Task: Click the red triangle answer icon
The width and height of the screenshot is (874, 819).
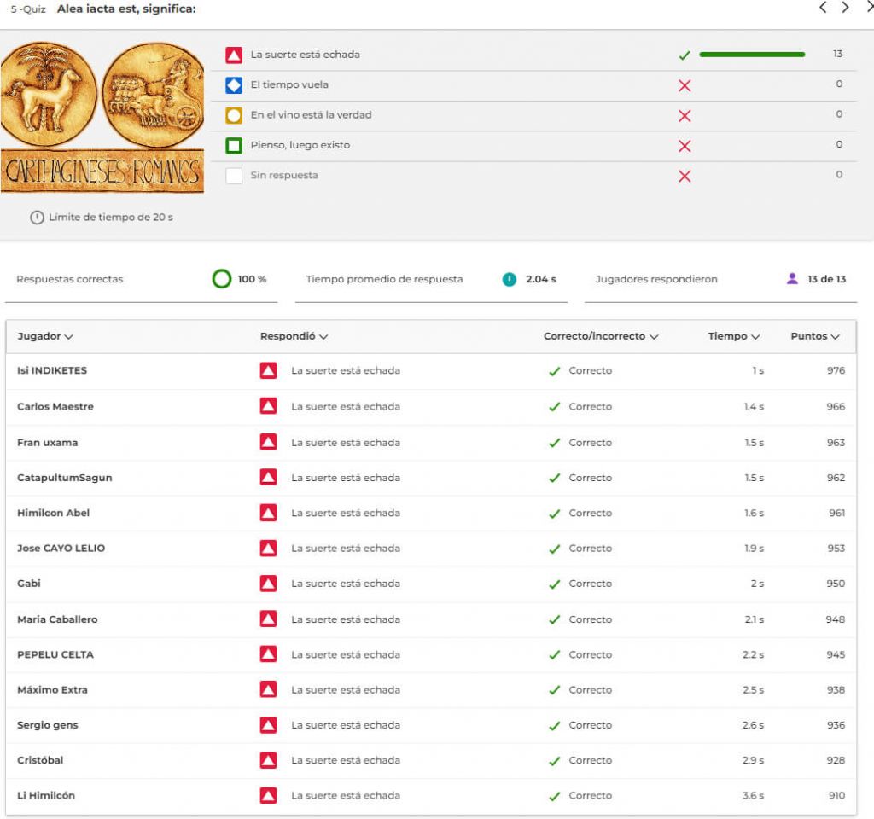Action: (234, 55)
